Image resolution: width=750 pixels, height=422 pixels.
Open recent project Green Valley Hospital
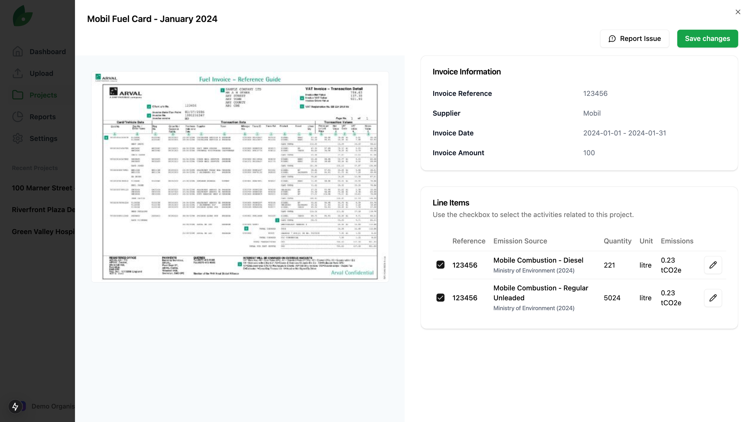coord(43,232)
